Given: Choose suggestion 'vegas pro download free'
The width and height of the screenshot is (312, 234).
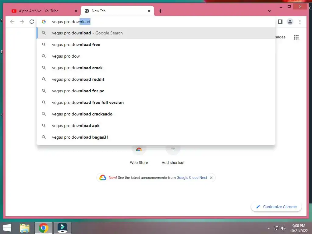Looking at the screenshot, I should pos(156,44).
